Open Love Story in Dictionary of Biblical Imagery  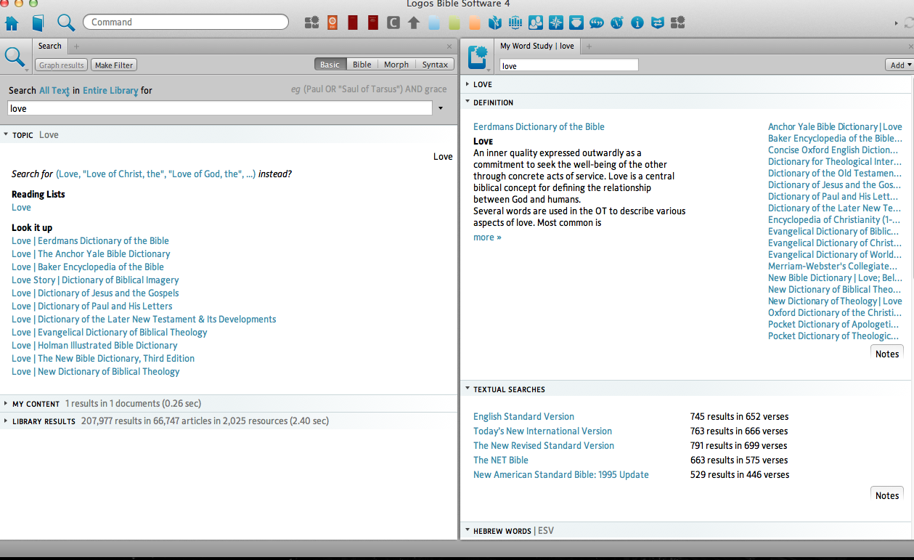click(x=95, y=280)
